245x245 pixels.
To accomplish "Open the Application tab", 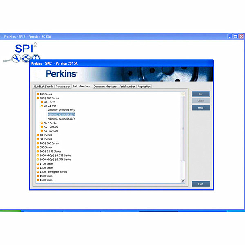I will coord(144,87).
